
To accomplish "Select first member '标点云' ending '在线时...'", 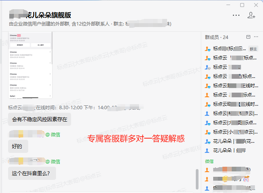I will [x=231, y=86].
